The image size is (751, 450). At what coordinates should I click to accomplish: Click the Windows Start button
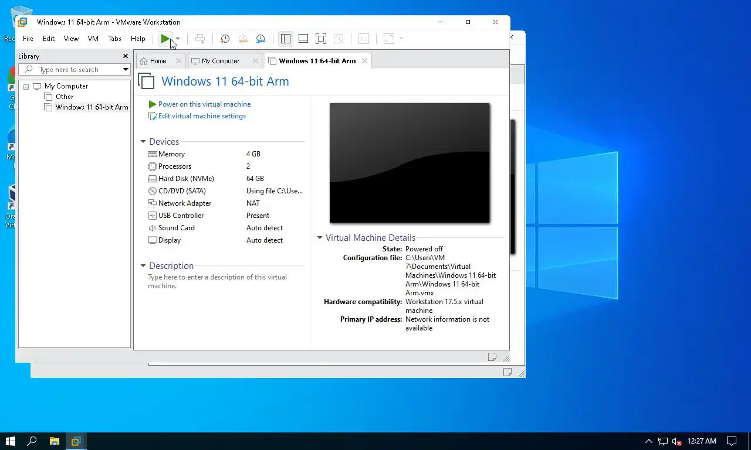[10, 441]
